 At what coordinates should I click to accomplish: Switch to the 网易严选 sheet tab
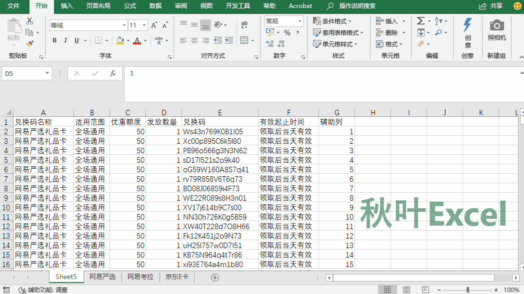click(x=102, y=277)
